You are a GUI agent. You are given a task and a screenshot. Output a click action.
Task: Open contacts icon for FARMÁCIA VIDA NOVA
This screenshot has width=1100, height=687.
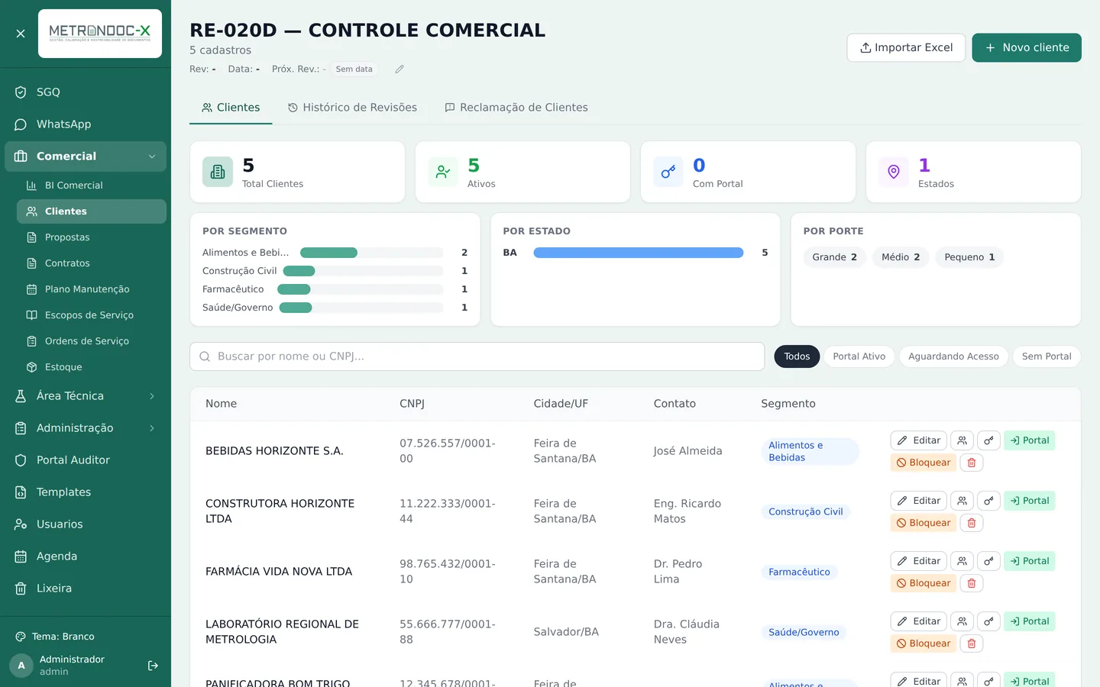(962, 561)
